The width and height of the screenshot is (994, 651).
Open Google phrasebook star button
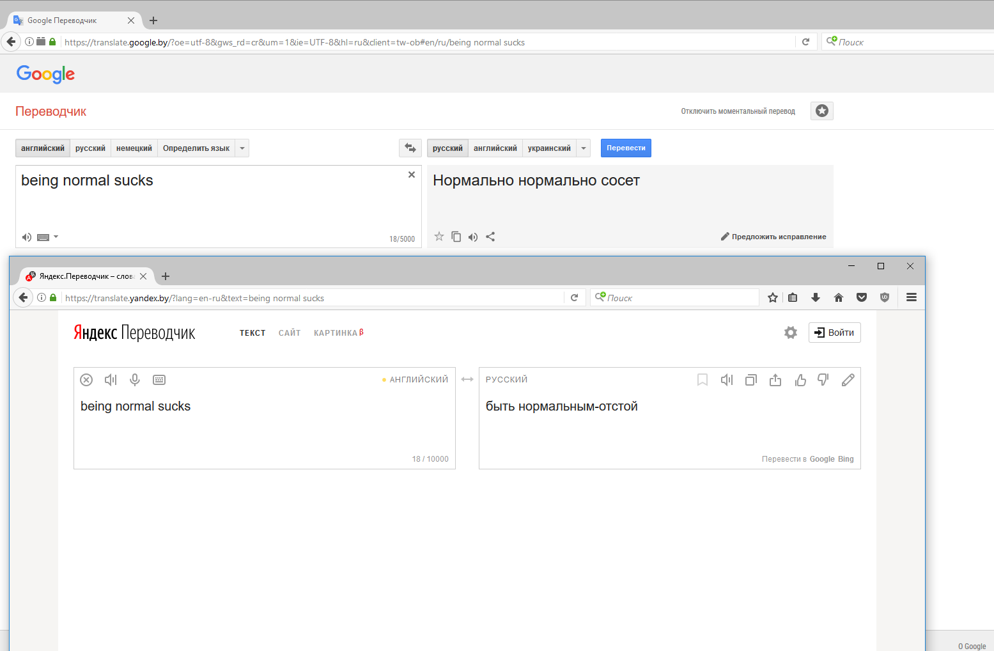822,111
